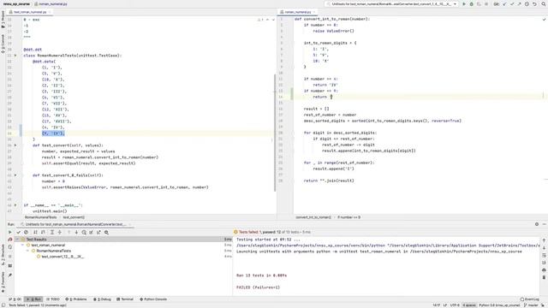The image size is (548, 308).
Task: Click the Git commit checkmark icon
Action: 512,3
